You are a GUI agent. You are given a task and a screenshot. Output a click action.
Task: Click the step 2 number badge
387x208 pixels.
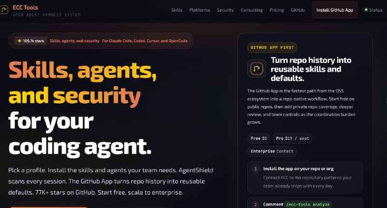255,205
